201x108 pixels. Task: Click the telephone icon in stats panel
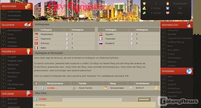click(x=168, y=8)
